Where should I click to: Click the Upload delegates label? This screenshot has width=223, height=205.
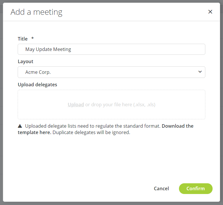(x=37, y=85)
